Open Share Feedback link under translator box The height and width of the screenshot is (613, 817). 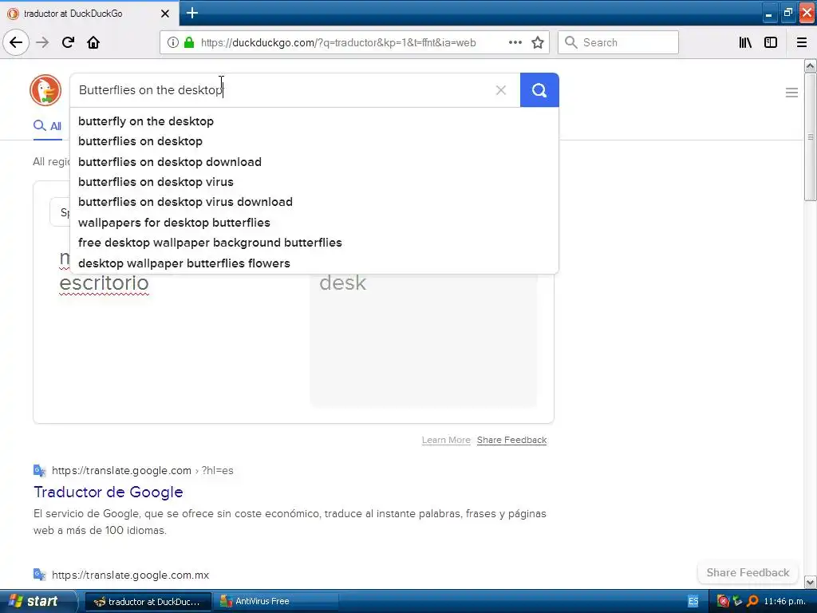click(x=511, y=440)
